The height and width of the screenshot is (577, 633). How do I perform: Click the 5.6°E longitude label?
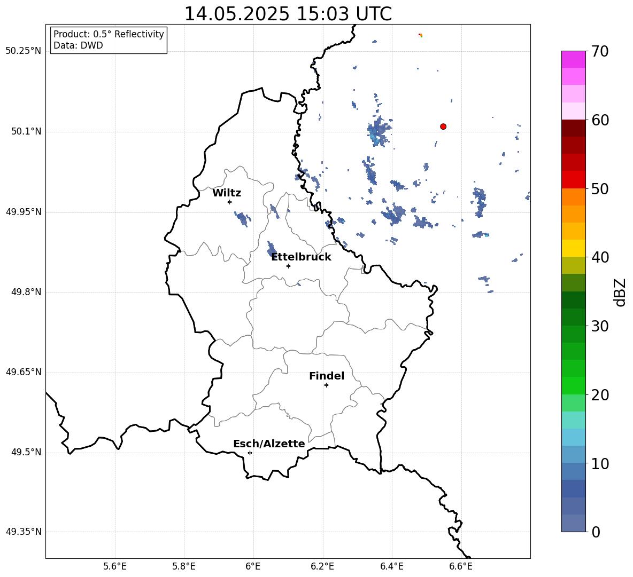pyautogui.click(x=115, y=566)
